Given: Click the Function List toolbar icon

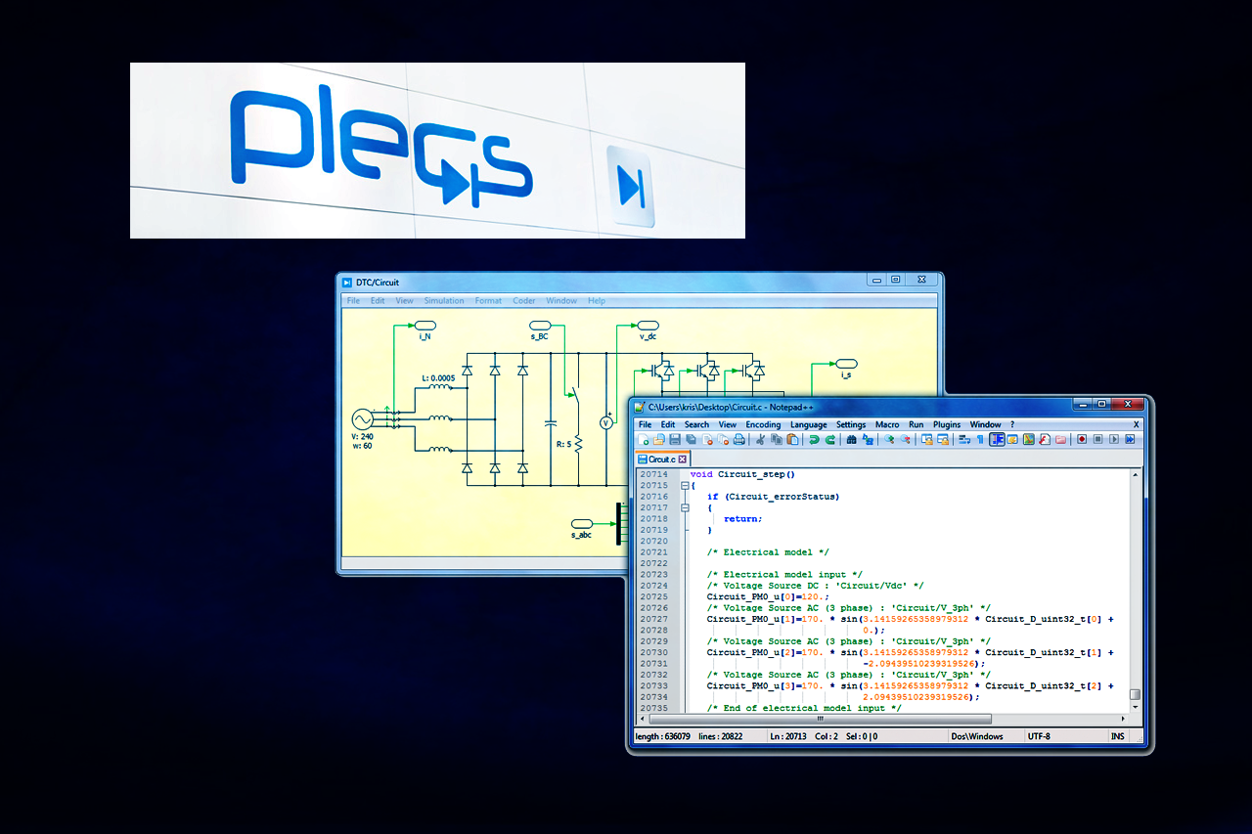Looking at the screenshot, I should coord(1045,440).
